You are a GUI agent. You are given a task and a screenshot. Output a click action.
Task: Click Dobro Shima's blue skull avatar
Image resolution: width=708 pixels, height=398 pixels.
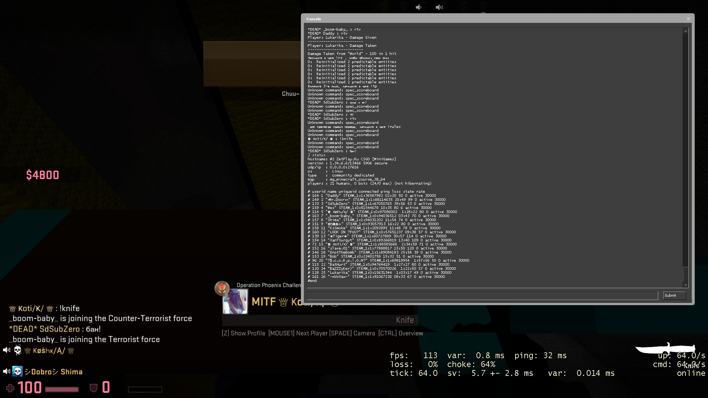click(17, 371)
